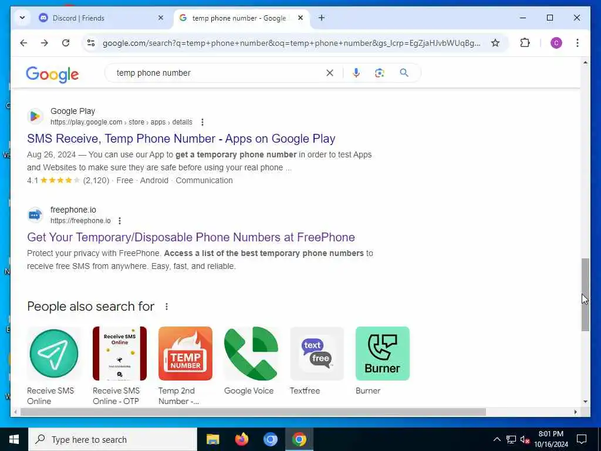This screenshot has height=451, width=601.
Task: Click the taskbar search box
Action: [x=113, y=439]
